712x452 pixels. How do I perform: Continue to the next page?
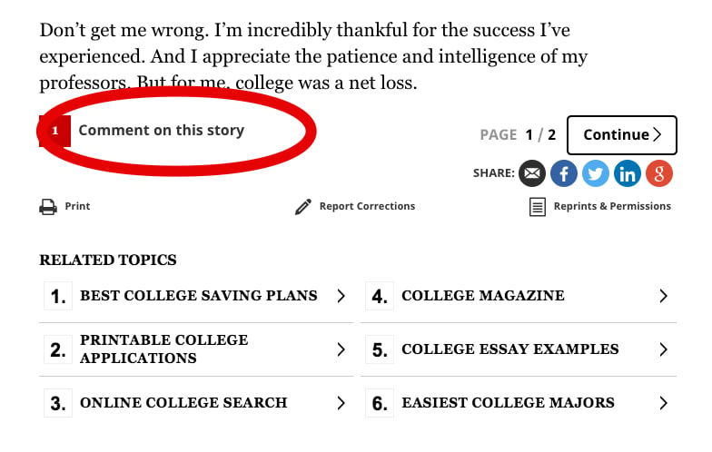coord(621,135)
